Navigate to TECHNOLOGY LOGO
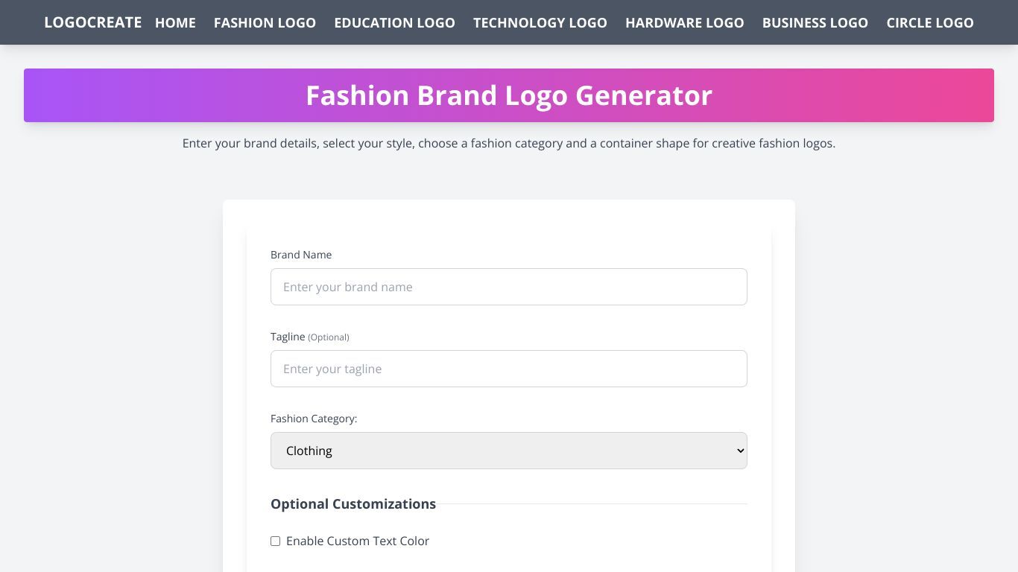1018x572 pixels. tap(540, 23)
